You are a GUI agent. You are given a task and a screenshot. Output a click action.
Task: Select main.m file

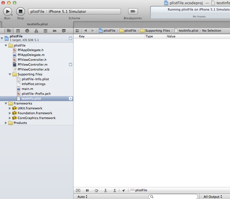27,89
